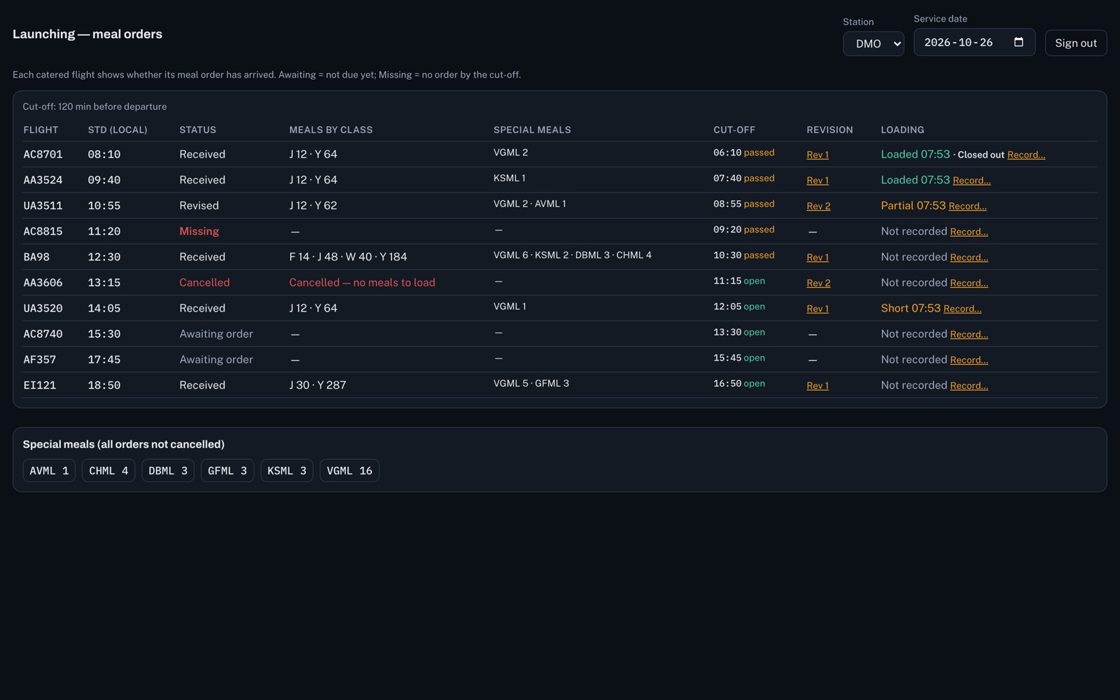Screen dimensions: 1120x700
Task: Open the calendar picker icon in Service date
Action: (1018, 42)
